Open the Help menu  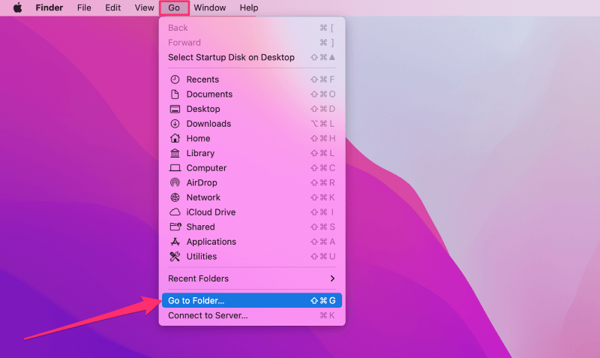coord(249,8)
